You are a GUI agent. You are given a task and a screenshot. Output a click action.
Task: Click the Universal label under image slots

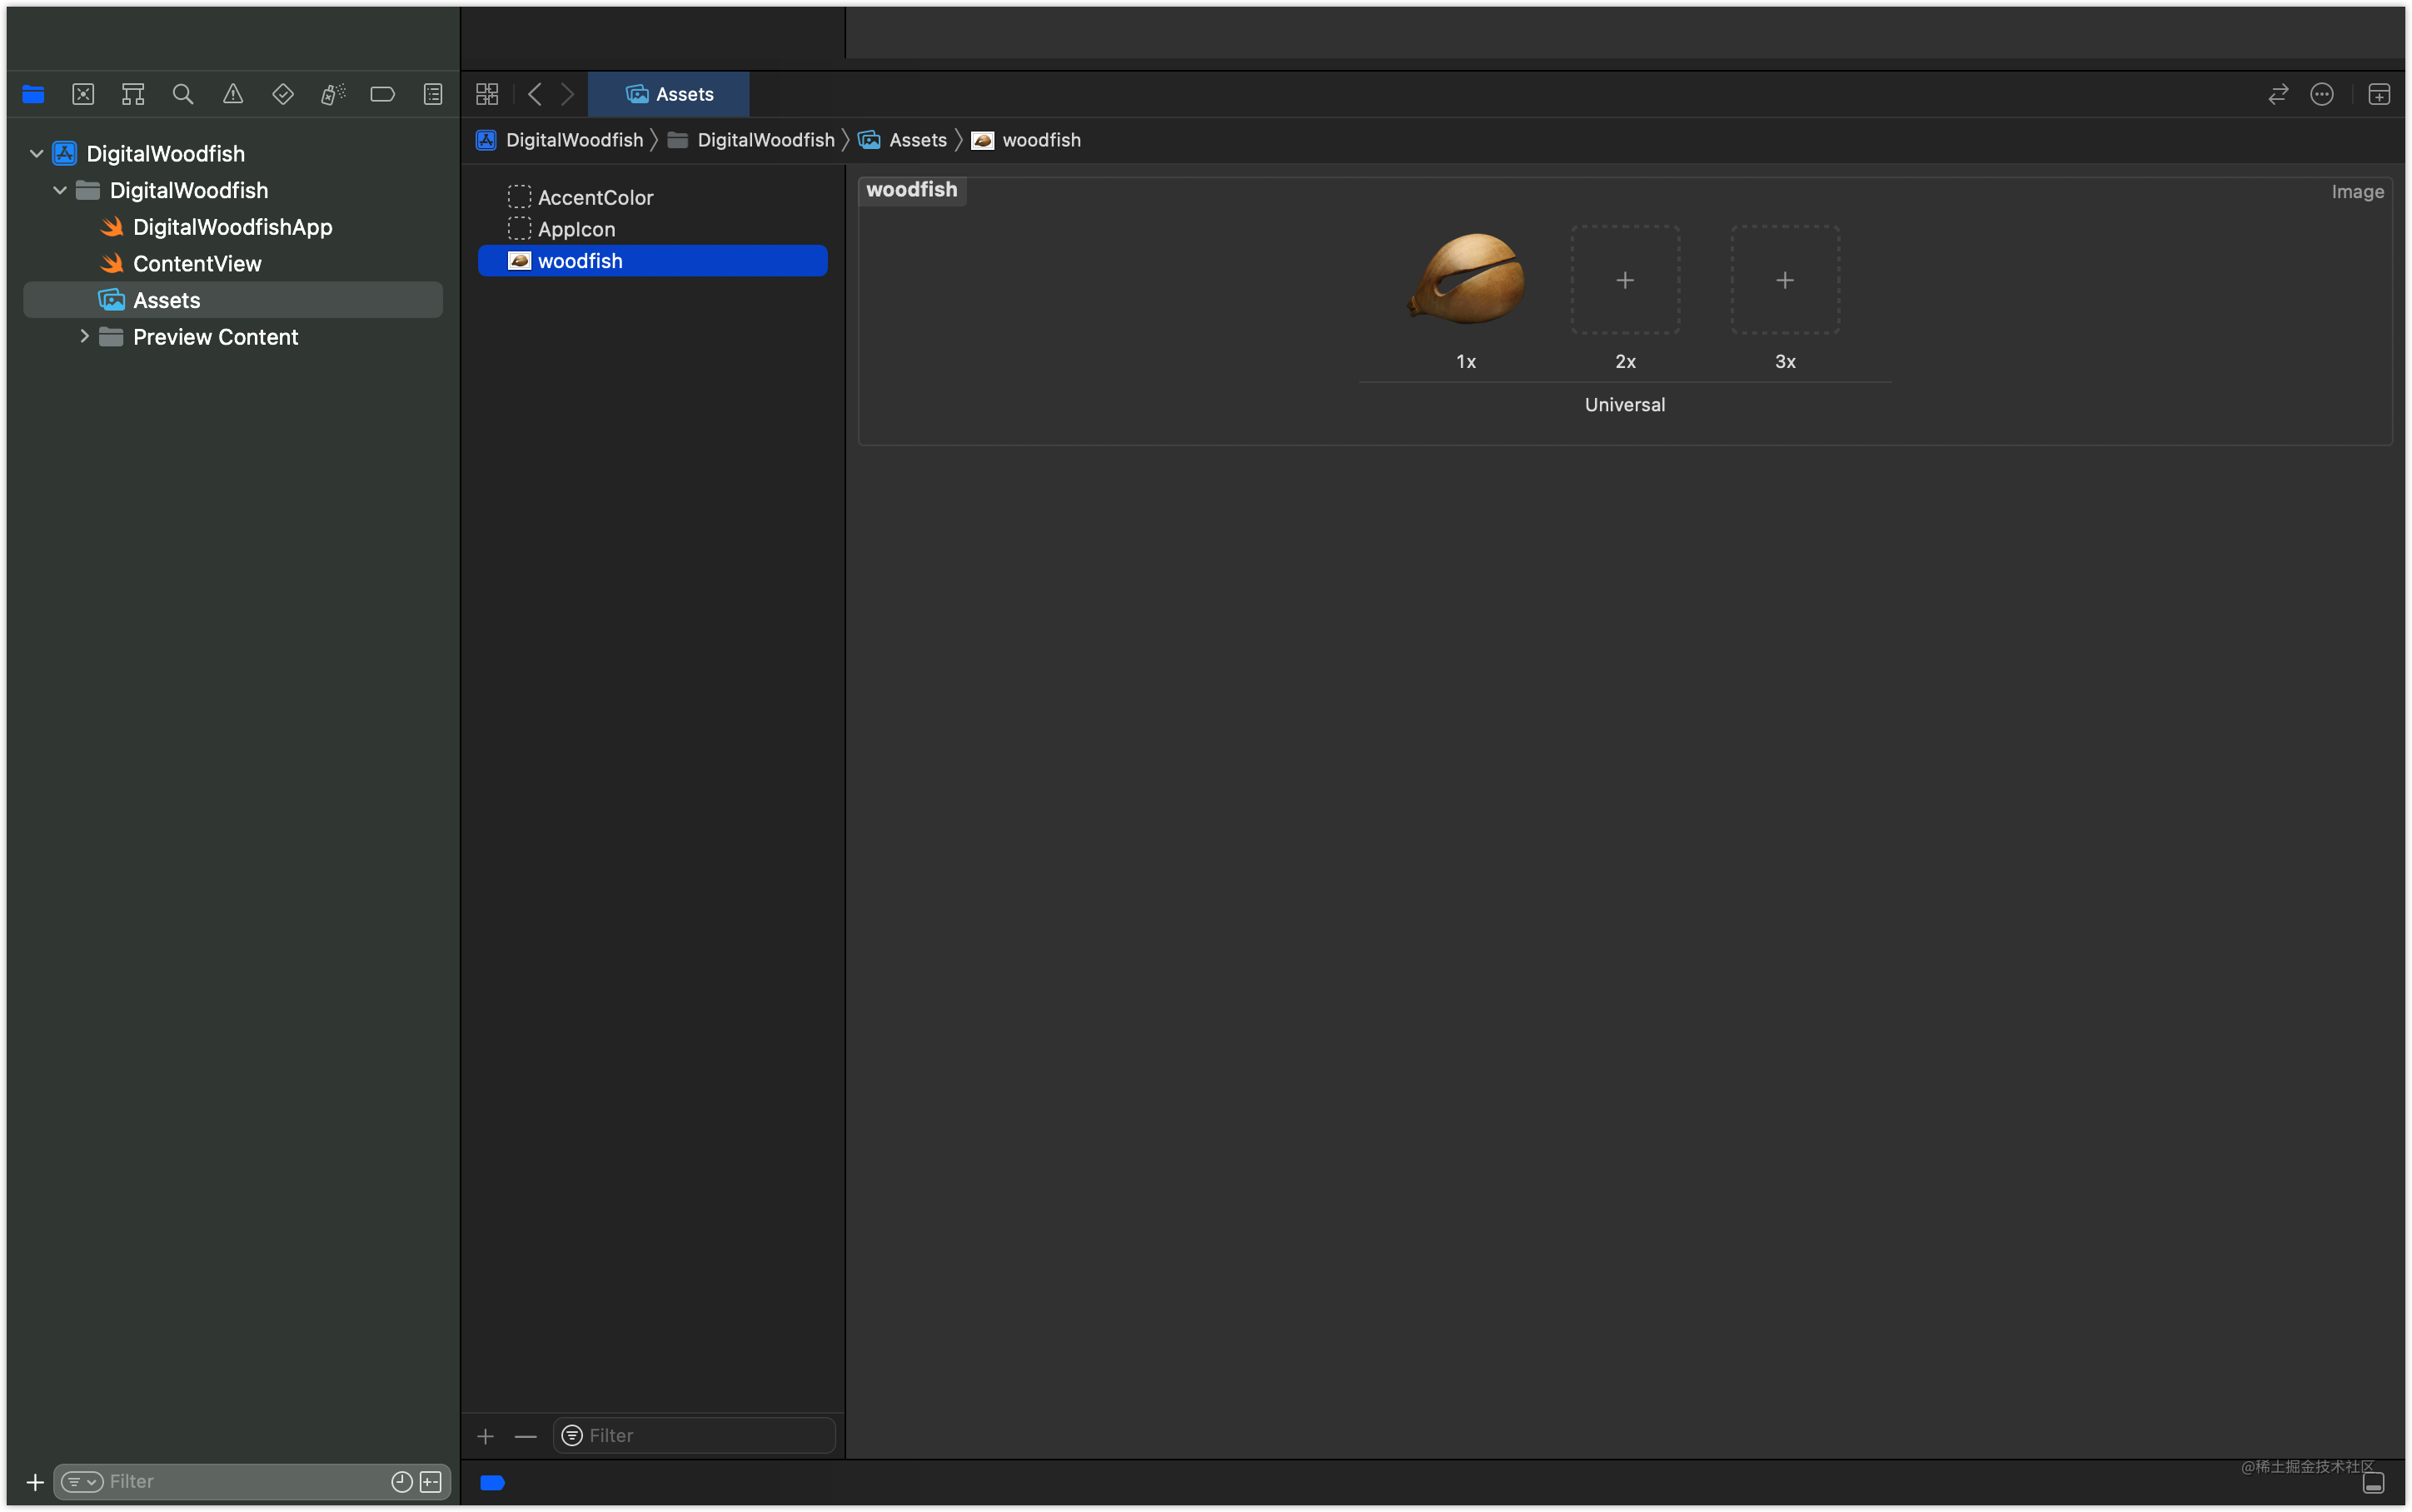click(x=1625, y=405)
